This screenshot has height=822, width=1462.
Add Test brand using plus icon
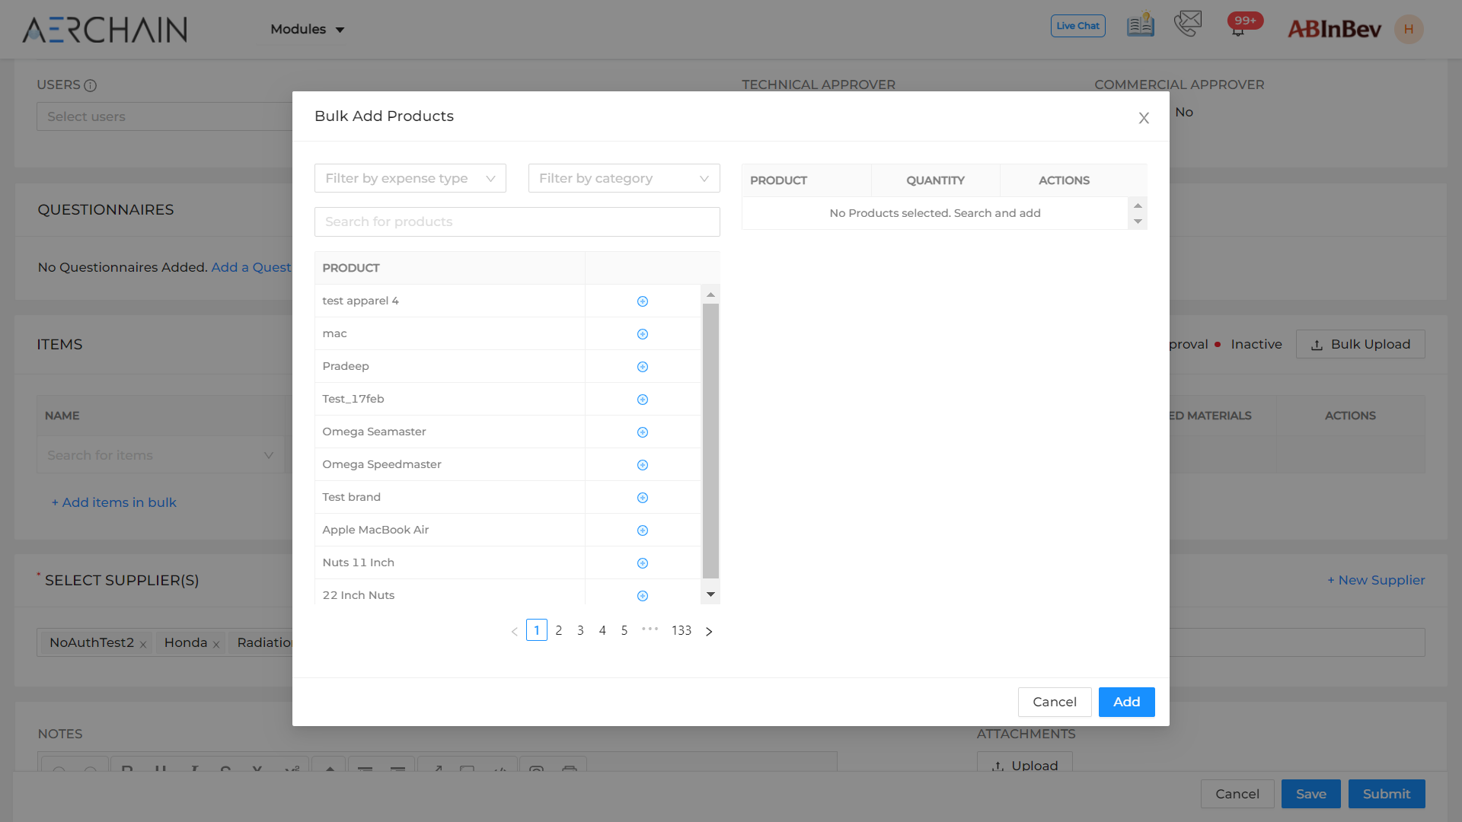643,498
